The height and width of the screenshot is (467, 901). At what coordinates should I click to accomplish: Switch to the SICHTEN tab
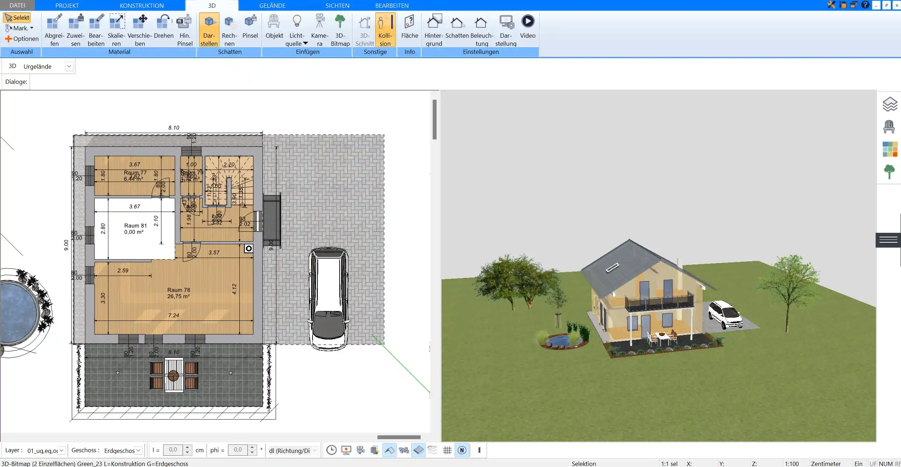(x=337, y=6)
